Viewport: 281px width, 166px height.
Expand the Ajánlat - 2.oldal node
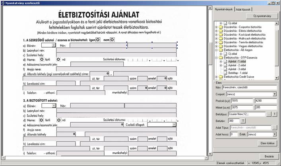(221, 66)
